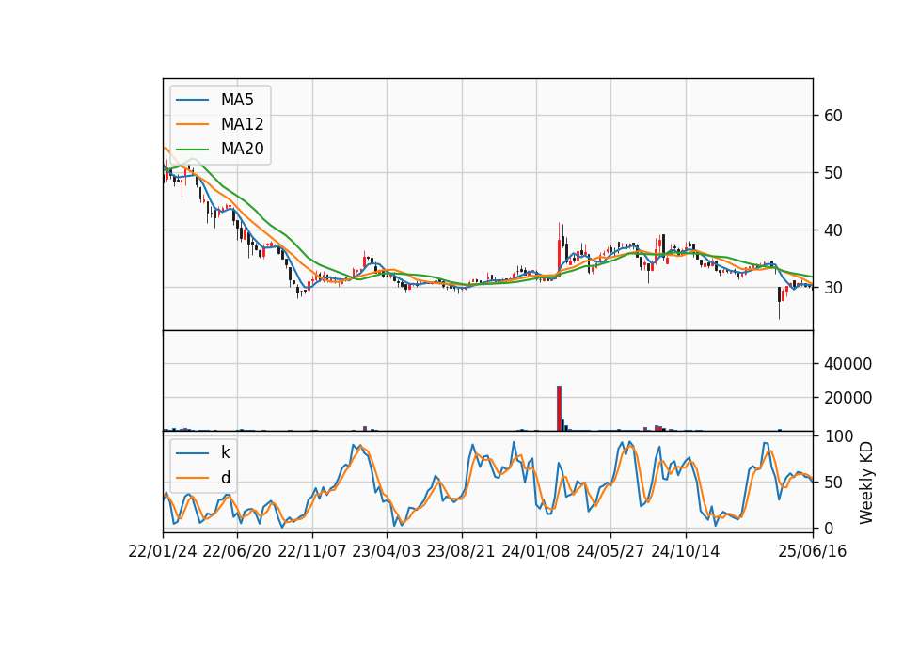Image resolution: width=903 pixels, height=649 pixels.
Task: Click the d legend label in the KD panel
Action: [225, 478]
